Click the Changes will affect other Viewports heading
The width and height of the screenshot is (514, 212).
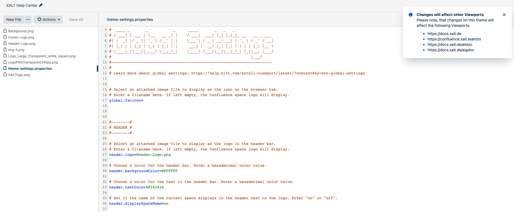coord(450,15)
